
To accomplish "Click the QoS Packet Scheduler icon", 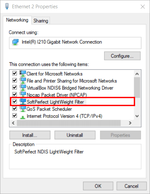I will coord(23,109).
